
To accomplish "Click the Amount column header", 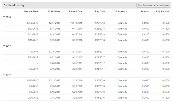I will point(145,11).
